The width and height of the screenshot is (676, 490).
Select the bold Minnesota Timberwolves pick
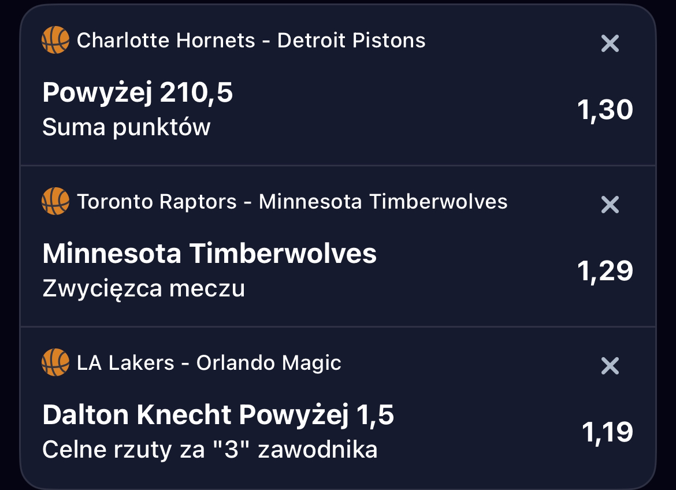tap(209, 254)
